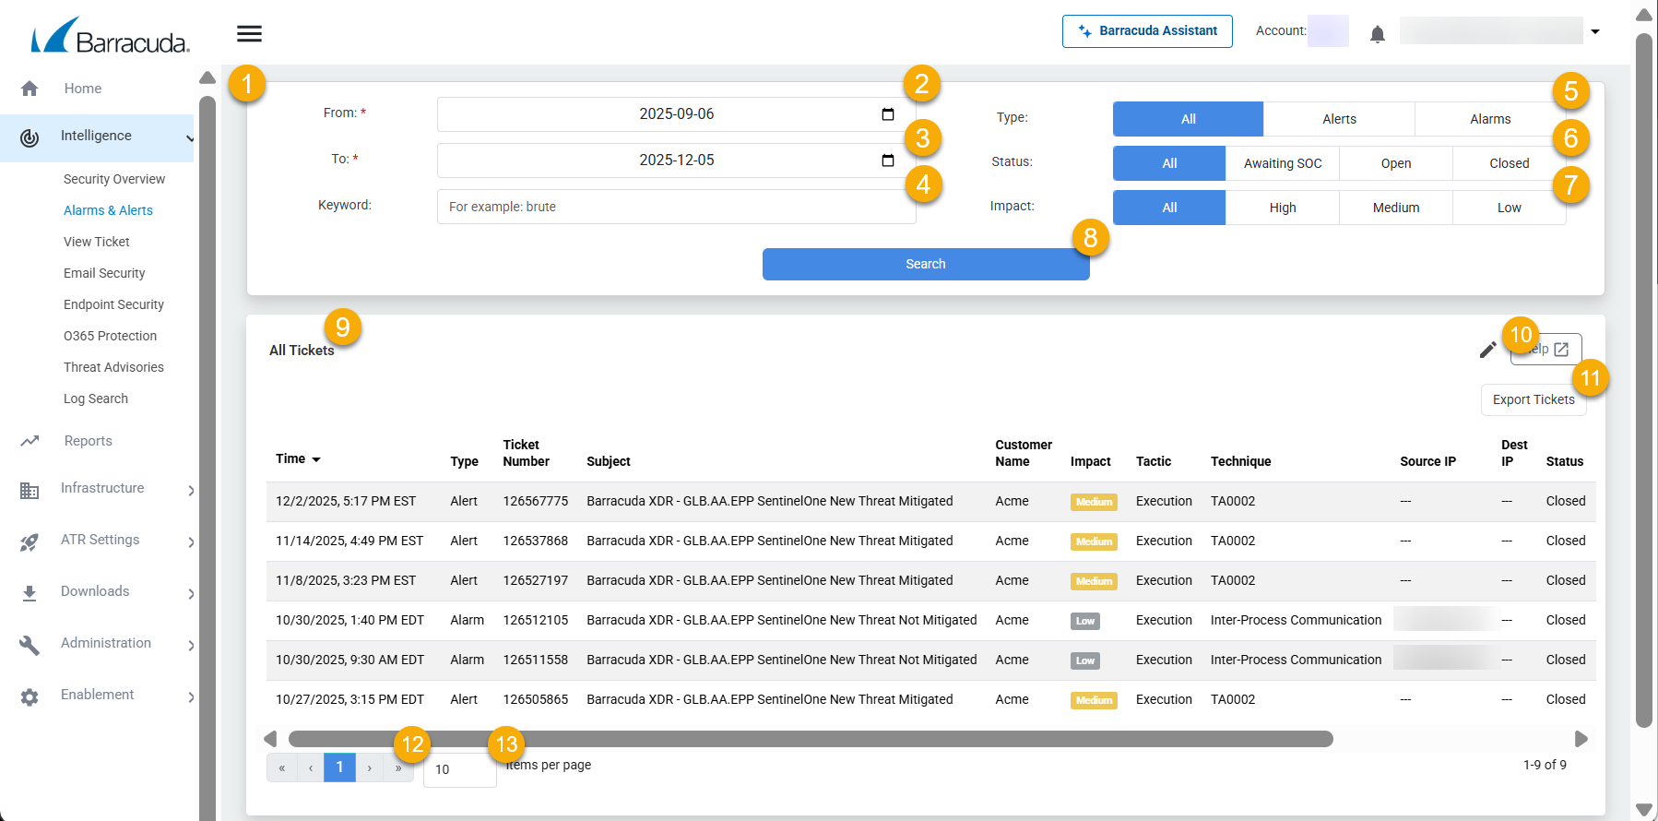Expand the Infrastructure menu section
Viewport: 1658px width, 821px height.
[191, 491]
